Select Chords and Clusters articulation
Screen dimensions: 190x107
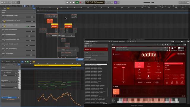point(149,77)
